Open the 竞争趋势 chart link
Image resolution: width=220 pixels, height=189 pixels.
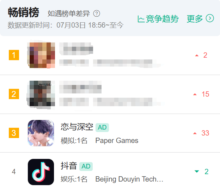[x=158, y=19]
